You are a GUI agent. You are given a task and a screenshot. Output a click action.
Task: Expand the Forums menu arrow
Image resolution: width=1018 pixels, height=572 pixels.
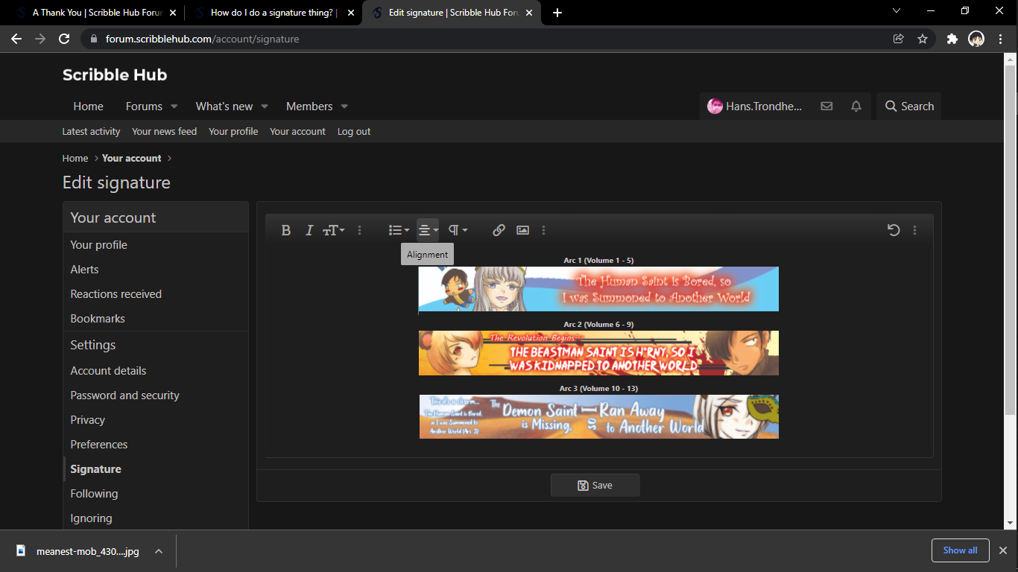click(174, 107)
